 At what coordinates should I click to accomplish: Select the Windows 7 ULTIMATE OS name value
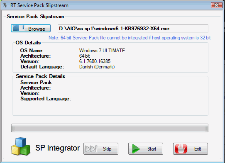coord(102,51)
